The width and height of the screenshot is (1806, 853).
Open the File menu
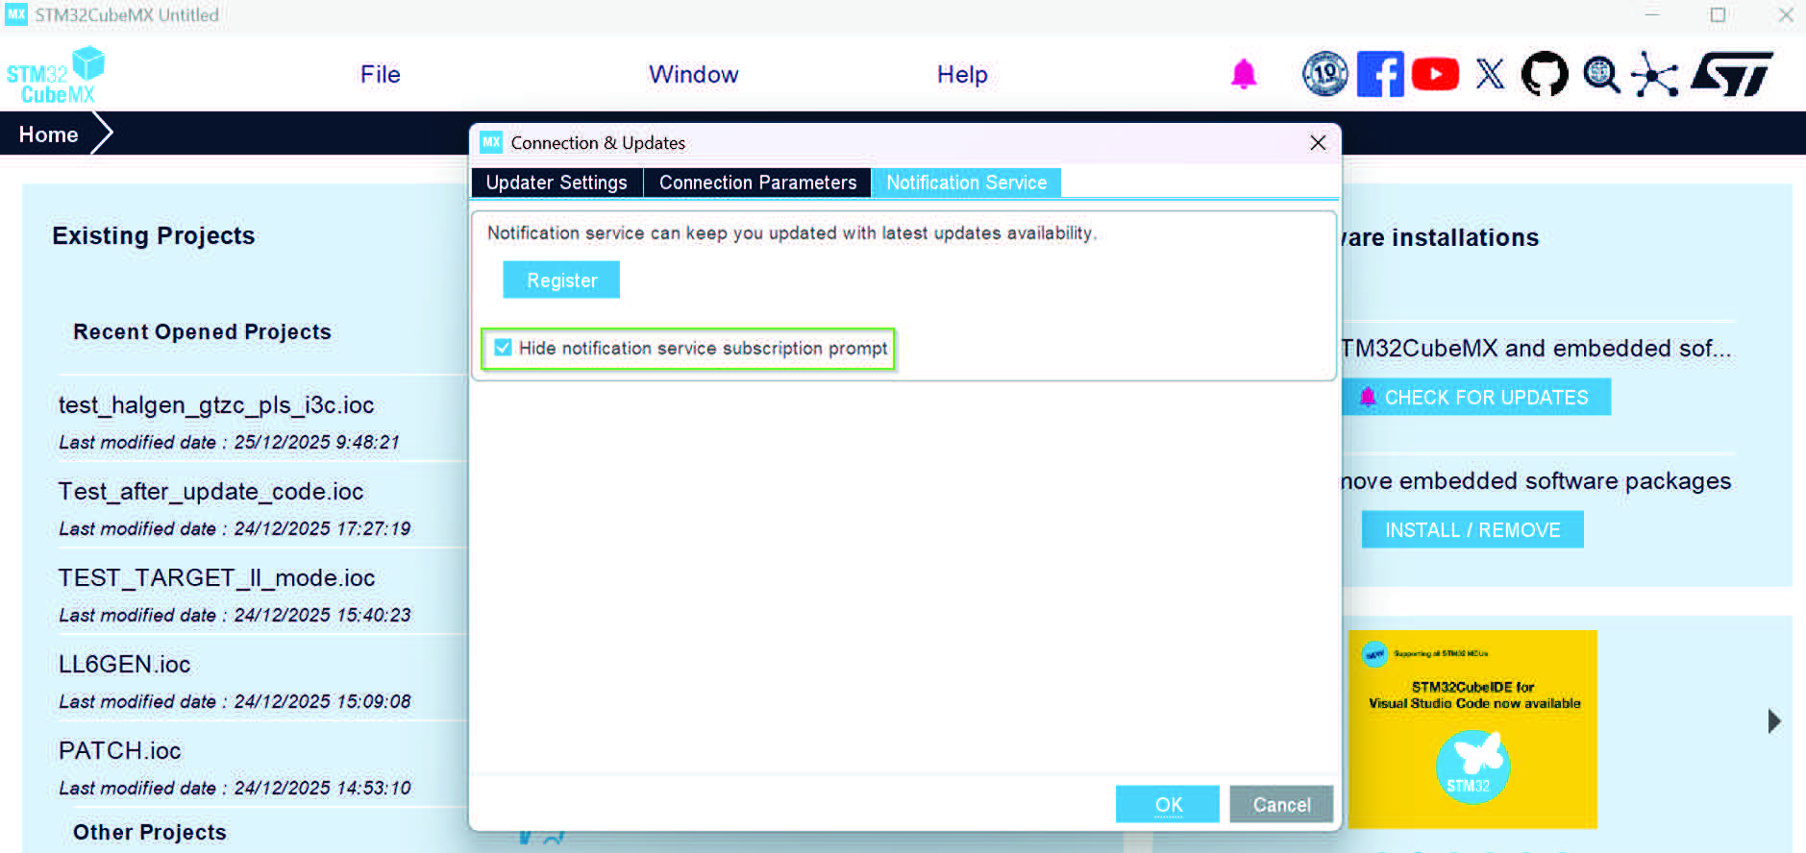click(381, 74)
